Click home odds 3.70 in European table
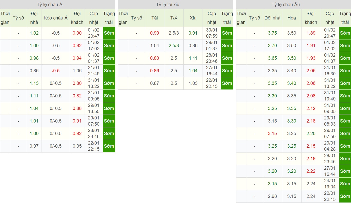Viewport: 351px width, 203px height. (273, 46)
